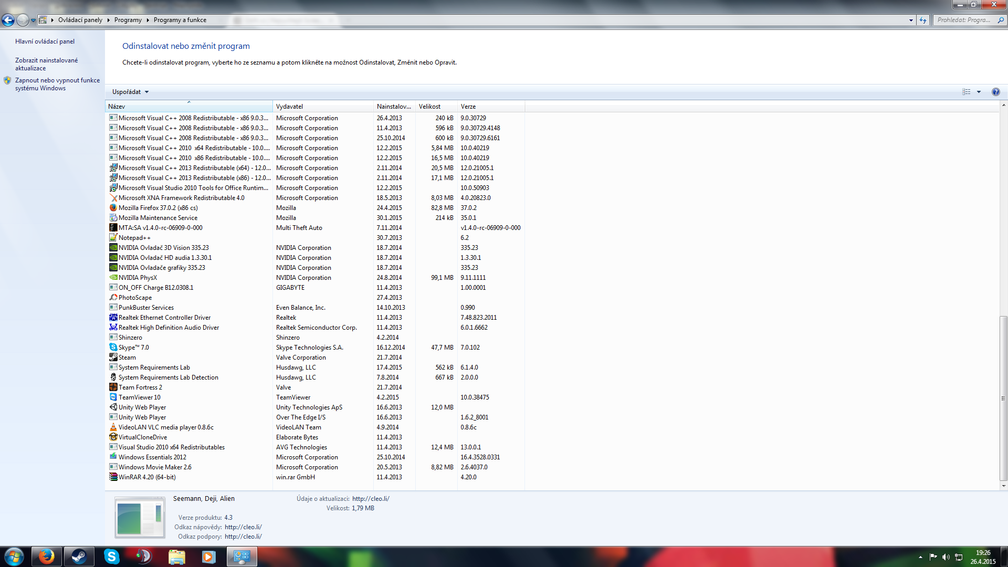1008x567 pixels.
Task: Click the vertical scrollbar thumb
Action: pyautogui.click(x=1003, y=397)
